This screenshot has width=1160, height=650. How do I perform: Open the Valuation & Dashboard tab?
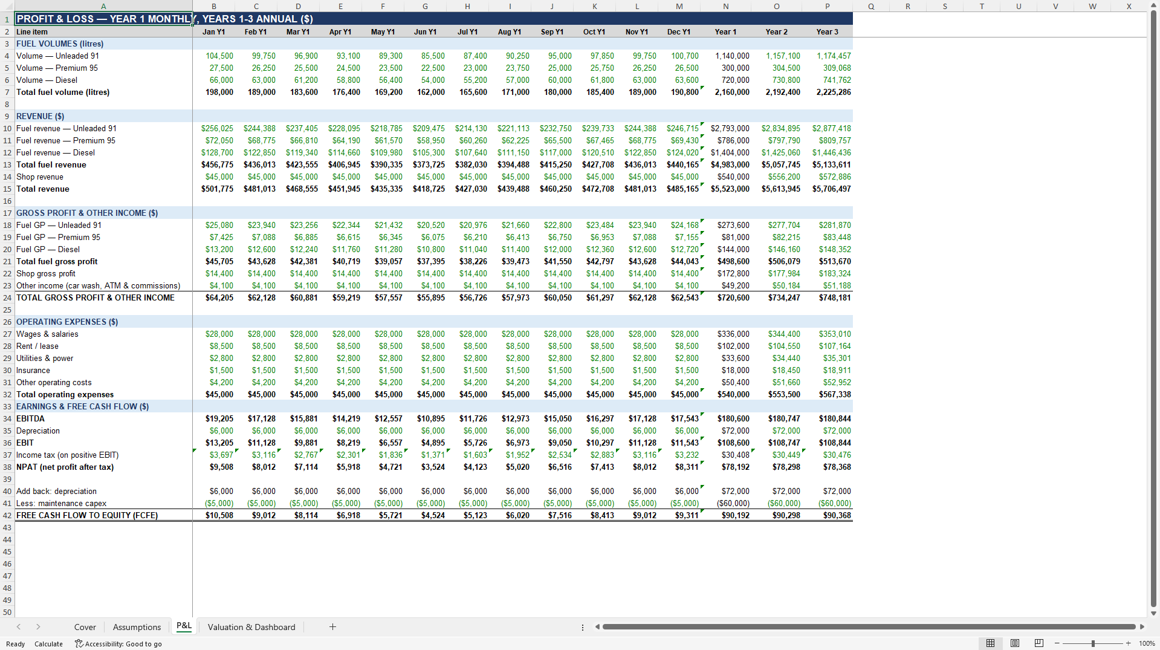tap(251, 627)
